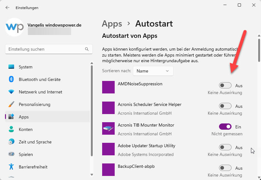Click main content scroll down arrow

click(x=259, y=178)
